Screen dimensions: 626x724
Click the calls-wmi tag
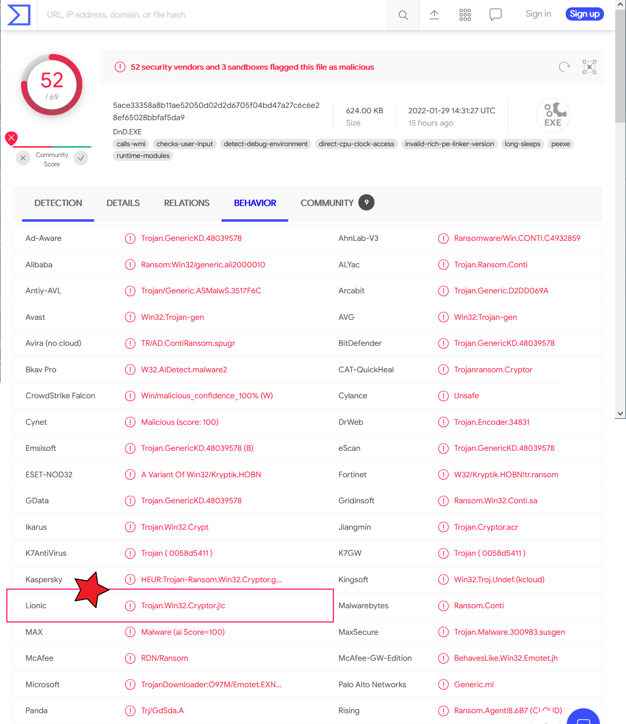click(131, 144)
